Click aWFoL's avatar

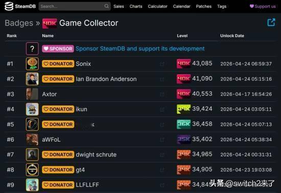click(x=32, y=140)
